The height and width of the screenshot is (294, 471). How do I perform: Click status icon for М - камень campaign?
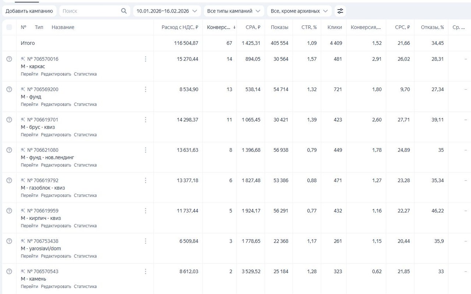tap(9, 272)
